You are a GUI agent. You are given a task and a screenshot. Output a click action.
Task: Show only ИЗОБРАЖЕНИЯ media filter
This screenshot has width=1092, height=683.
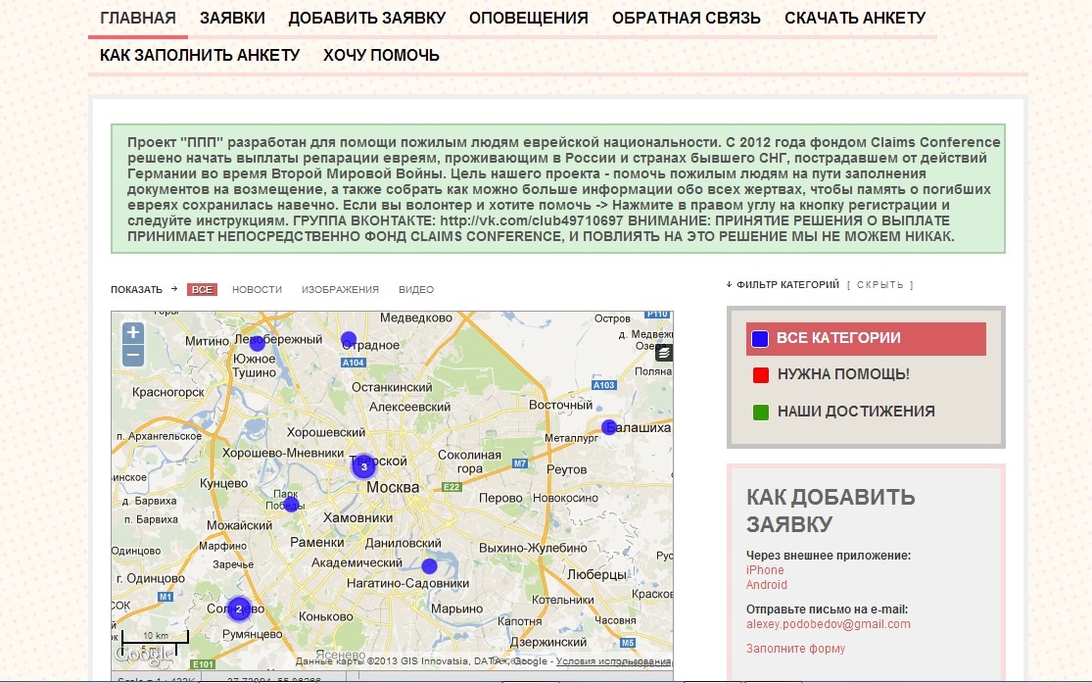pos(340,290)
